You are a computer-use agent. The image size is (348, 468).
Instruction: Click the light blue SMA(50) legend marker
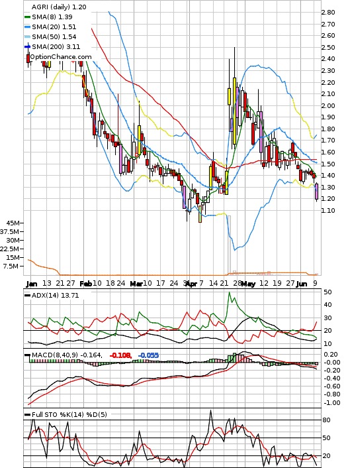(x=27, y=37)
